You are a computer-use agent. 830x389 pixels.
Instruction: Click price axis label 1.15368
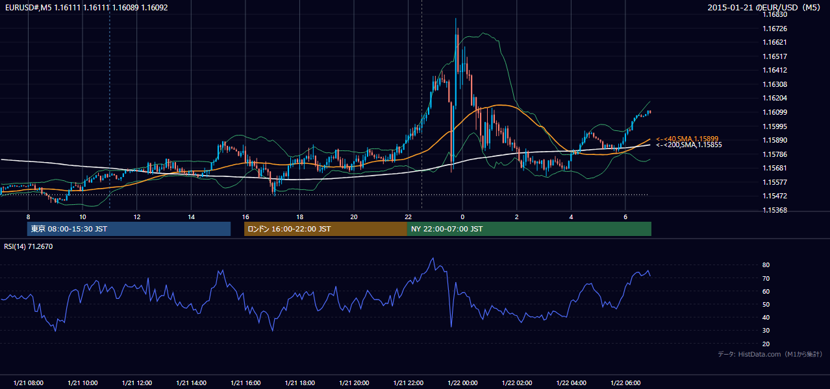point(775,210)
